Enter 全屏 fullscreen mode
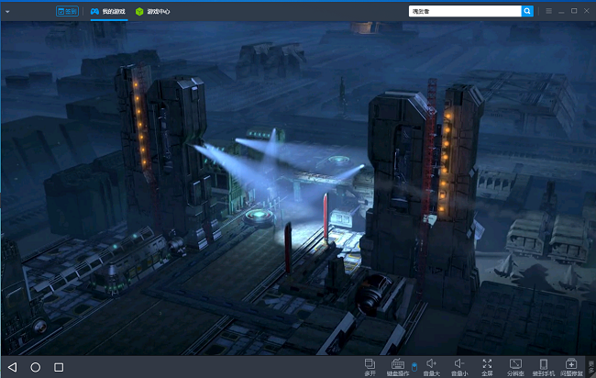 [x=487, y=367]
